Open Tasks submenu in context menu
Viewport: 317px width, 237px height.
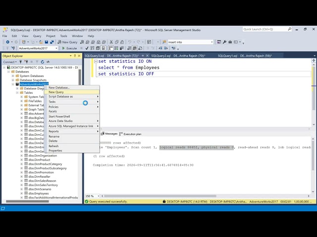(72, 102)
